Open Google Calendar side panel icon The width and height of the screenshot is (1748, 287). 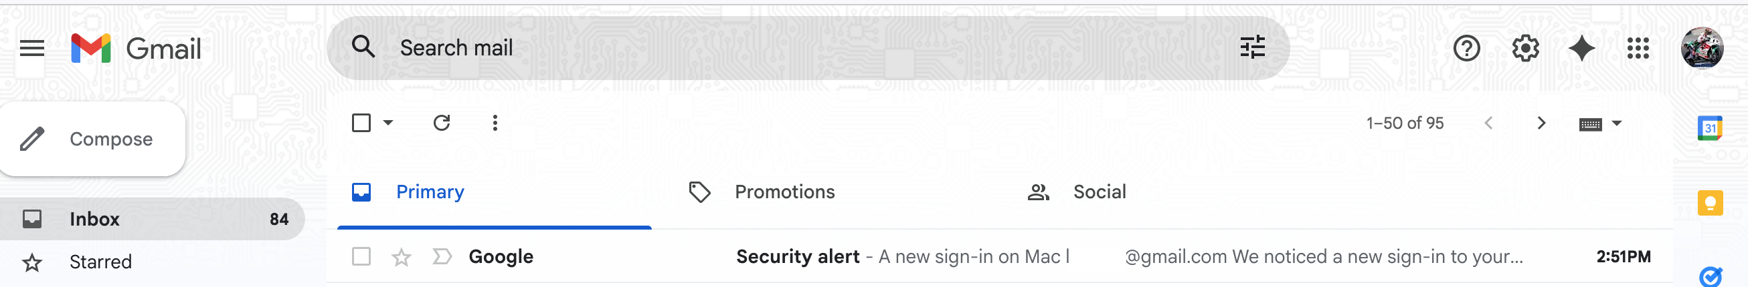pos(1709,128)
